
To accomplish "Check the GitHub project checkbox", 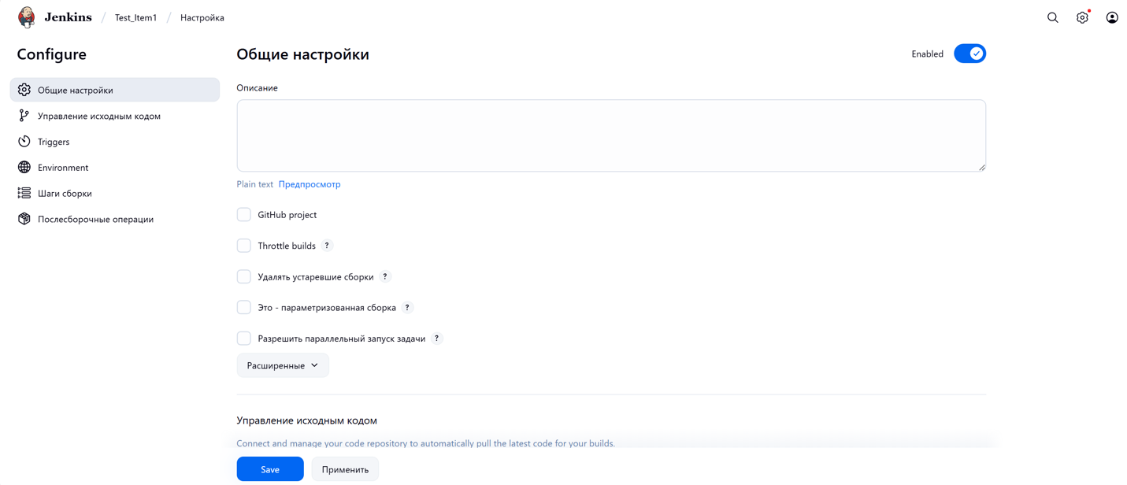I will 244,215.
